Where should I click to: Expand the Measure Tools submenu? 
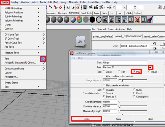pos(38,53)
